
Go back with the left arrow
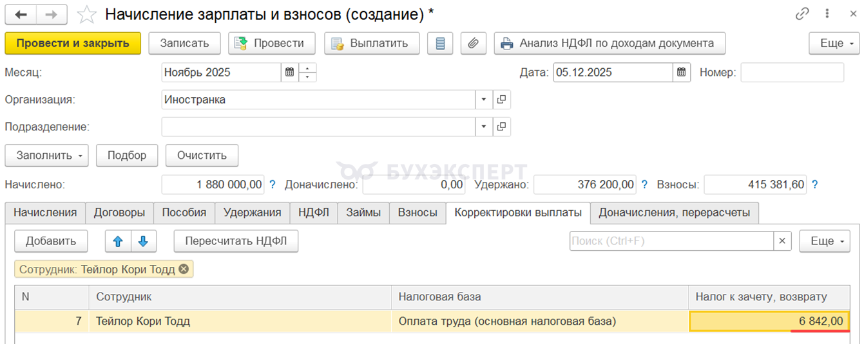21,14
